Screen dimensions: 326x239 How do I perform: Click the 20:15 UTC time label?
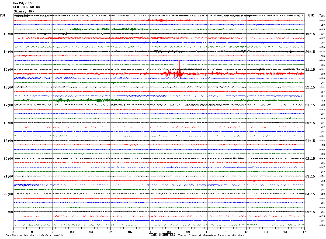310,52
